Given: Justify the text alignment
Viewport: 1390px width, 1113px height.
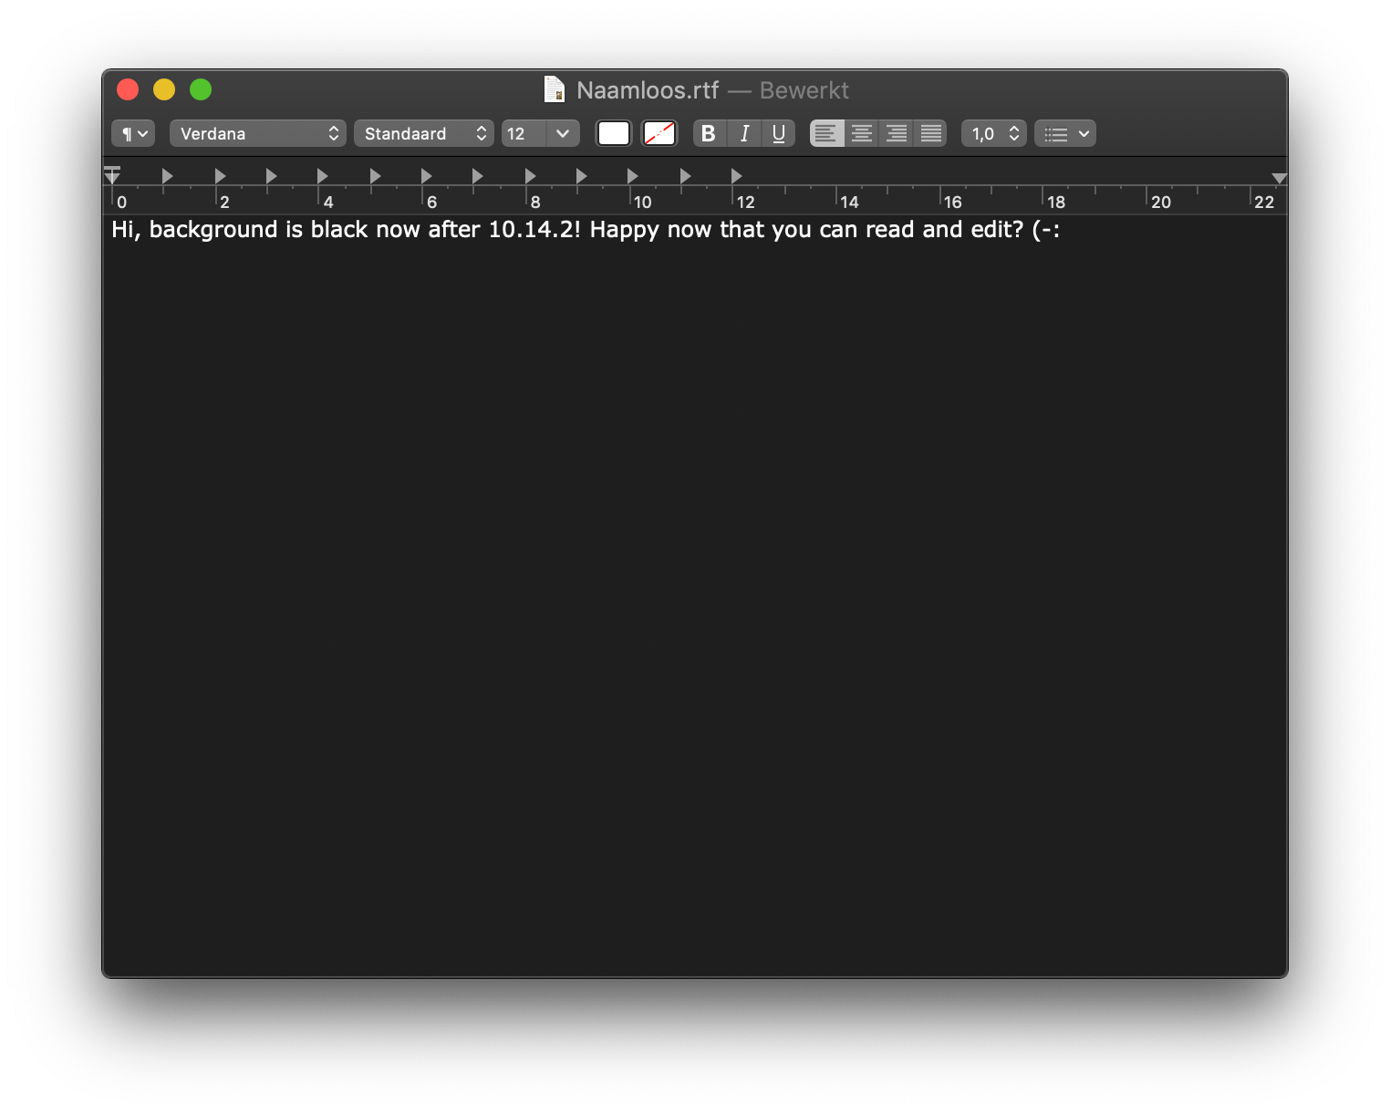Looking at the screenshot, I should pos(931,134).
